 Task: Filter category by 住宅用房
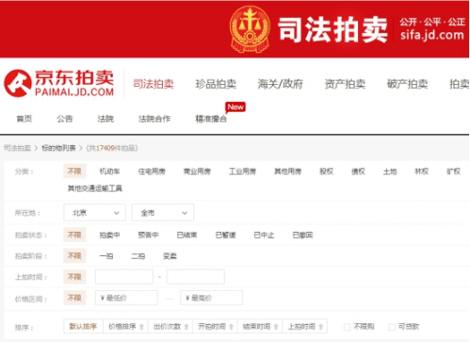[x=152, y=171]
